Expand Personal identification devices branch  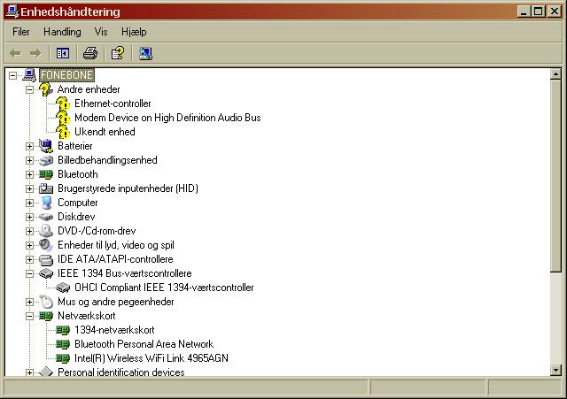pos(29,372)
